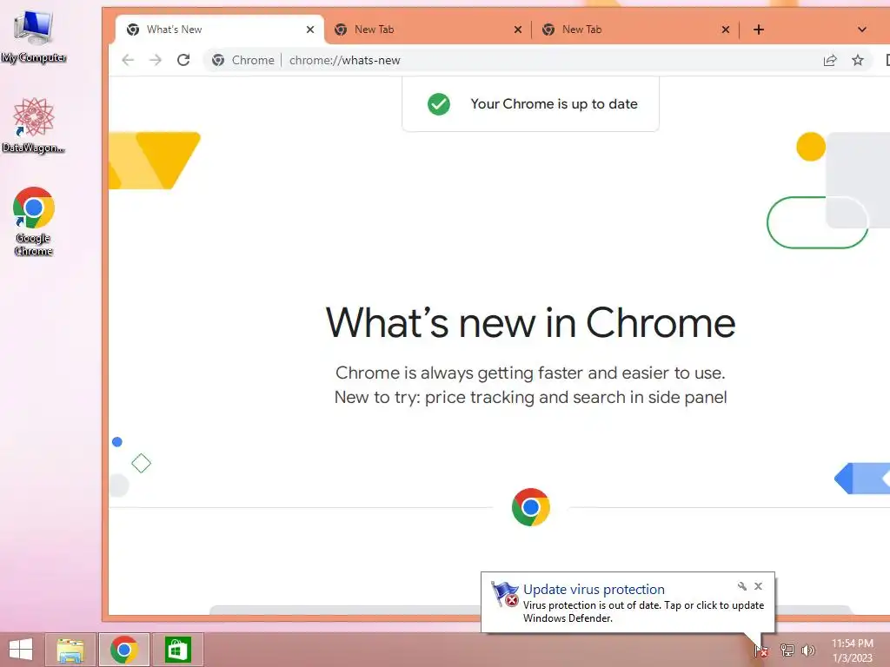
Task: Reload the What's New page
Action: click(x=183, y=60)
